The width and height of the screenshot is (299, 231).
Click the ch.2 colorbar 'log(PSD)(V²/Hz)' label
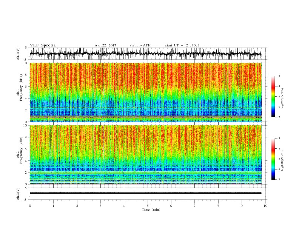[x=282, y=161]
